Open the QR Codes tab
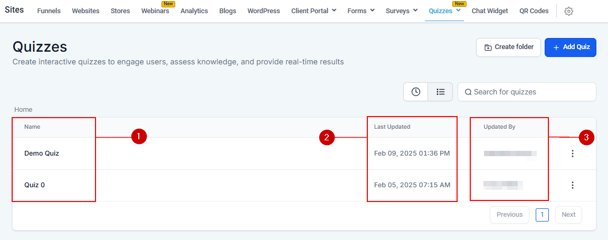This screenshot has width=608, height=240. 534,11
